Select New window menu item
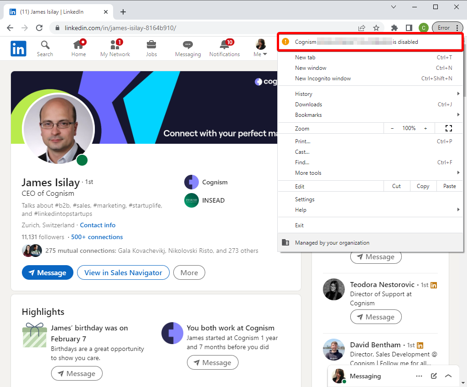 [x=370, y=68]
